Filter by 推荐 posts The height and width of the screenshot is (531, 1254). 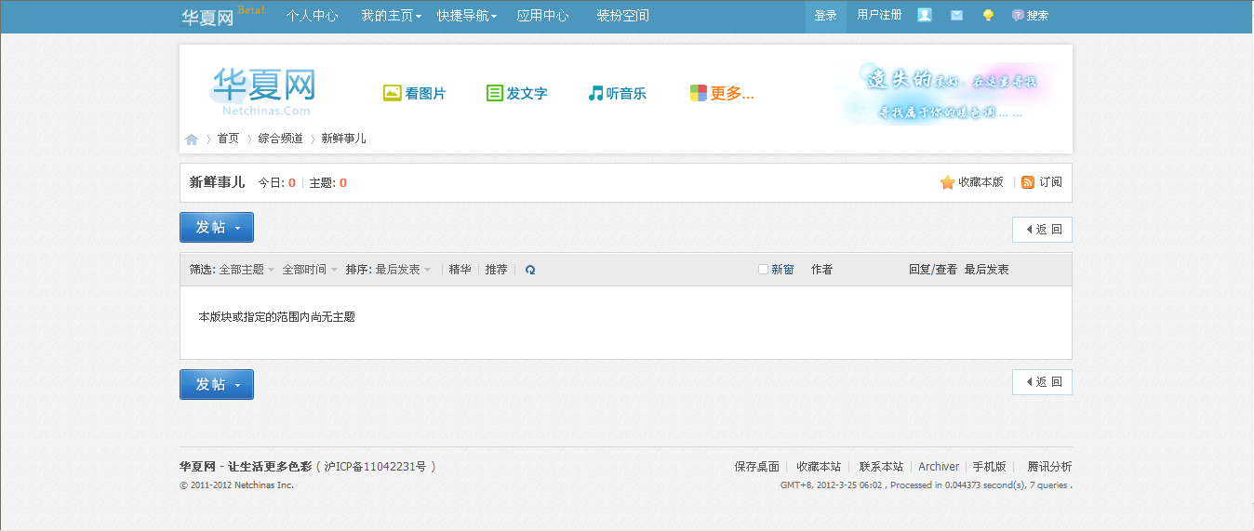[x=496, y=270]
